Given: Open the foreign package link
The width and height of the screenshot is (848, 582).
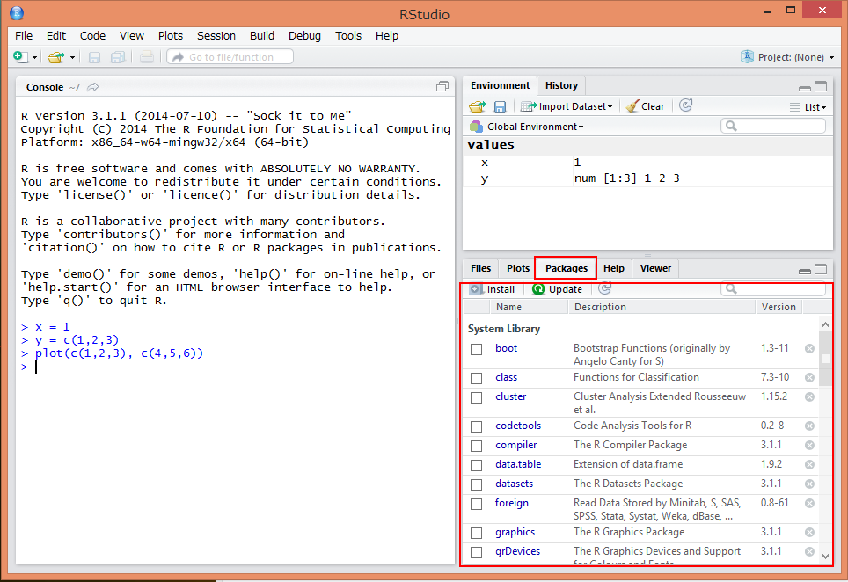Looking at the screenshot, I should (512, 503).
